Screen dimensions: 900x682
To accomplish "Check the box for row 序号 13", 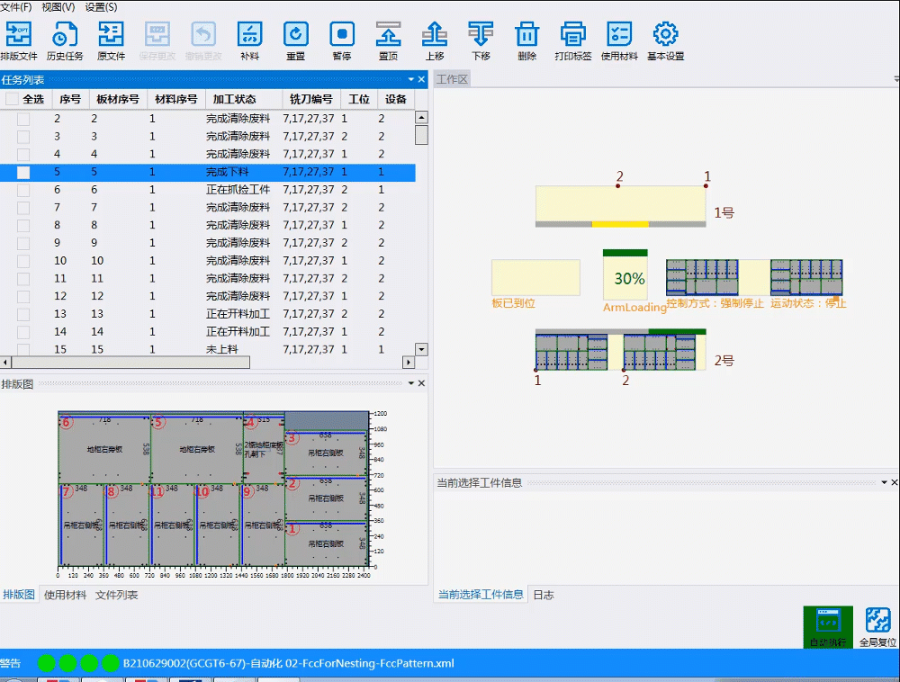I will 23,314.
